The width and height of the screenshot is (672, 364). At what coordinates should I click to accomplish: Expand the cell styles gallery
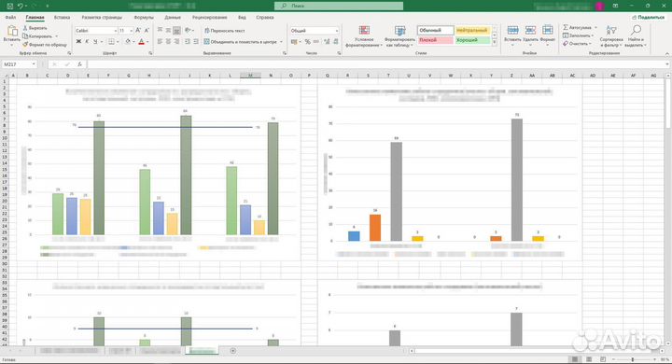(494, 42)
